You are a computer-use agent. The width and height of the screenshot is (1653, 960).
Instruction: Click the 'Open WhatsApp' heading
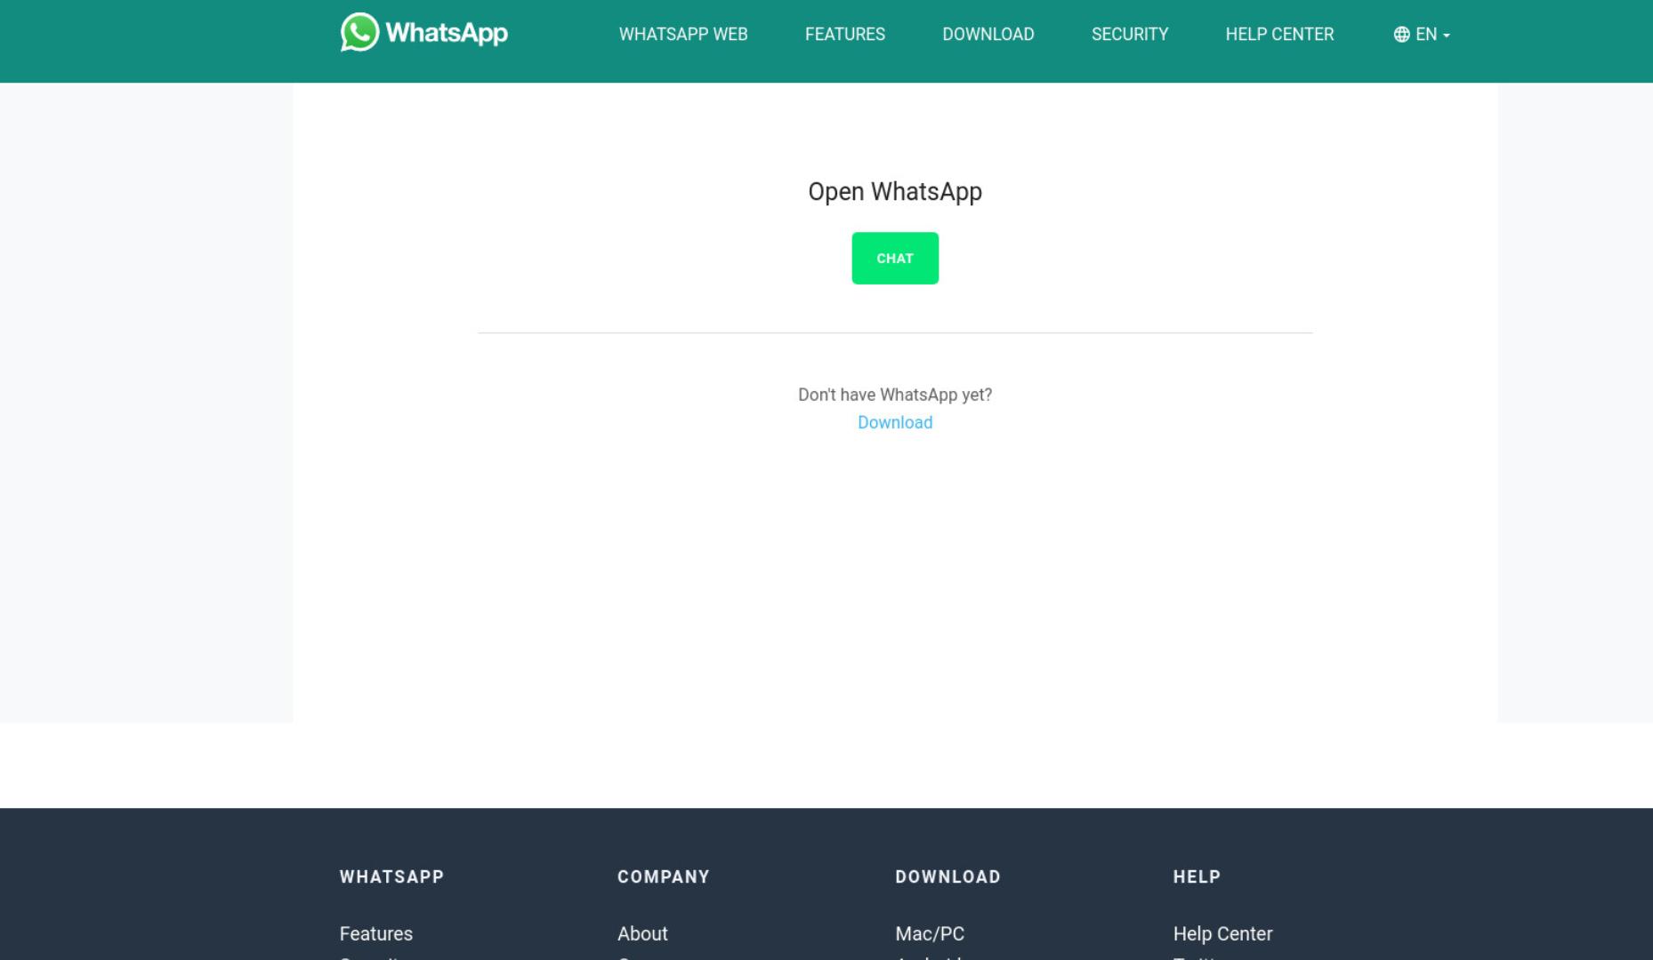tap(895, 192)
